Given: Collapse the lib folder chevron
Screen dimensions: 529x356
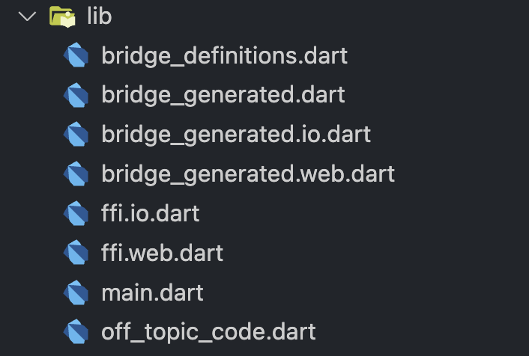Looking at the screenshot, I should (27, 16).
